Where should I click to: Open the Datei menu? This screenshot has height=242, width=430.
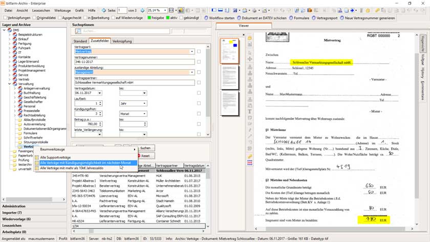coord(8,10)
